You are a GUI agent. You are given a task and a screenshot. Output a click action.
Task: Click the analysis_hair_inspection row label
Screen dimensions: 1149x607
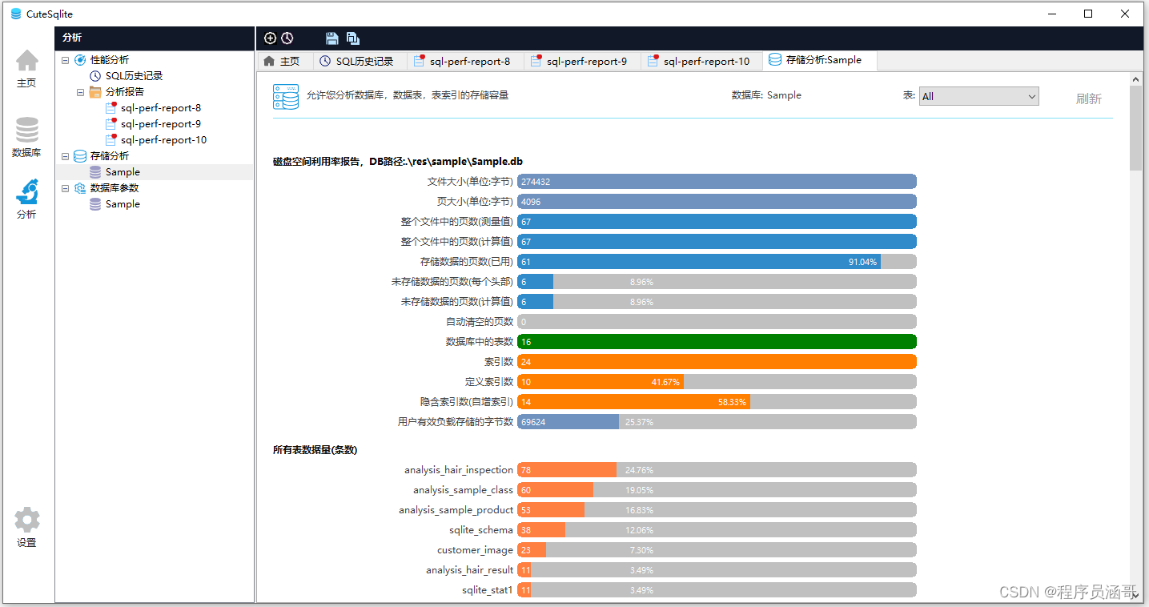pyautogui.click(x=459, y=470)
